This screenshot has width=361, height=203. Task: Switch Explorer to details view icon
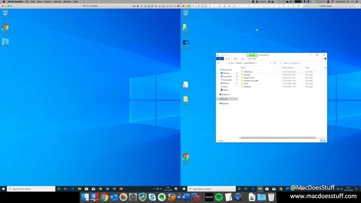[322, 140]
